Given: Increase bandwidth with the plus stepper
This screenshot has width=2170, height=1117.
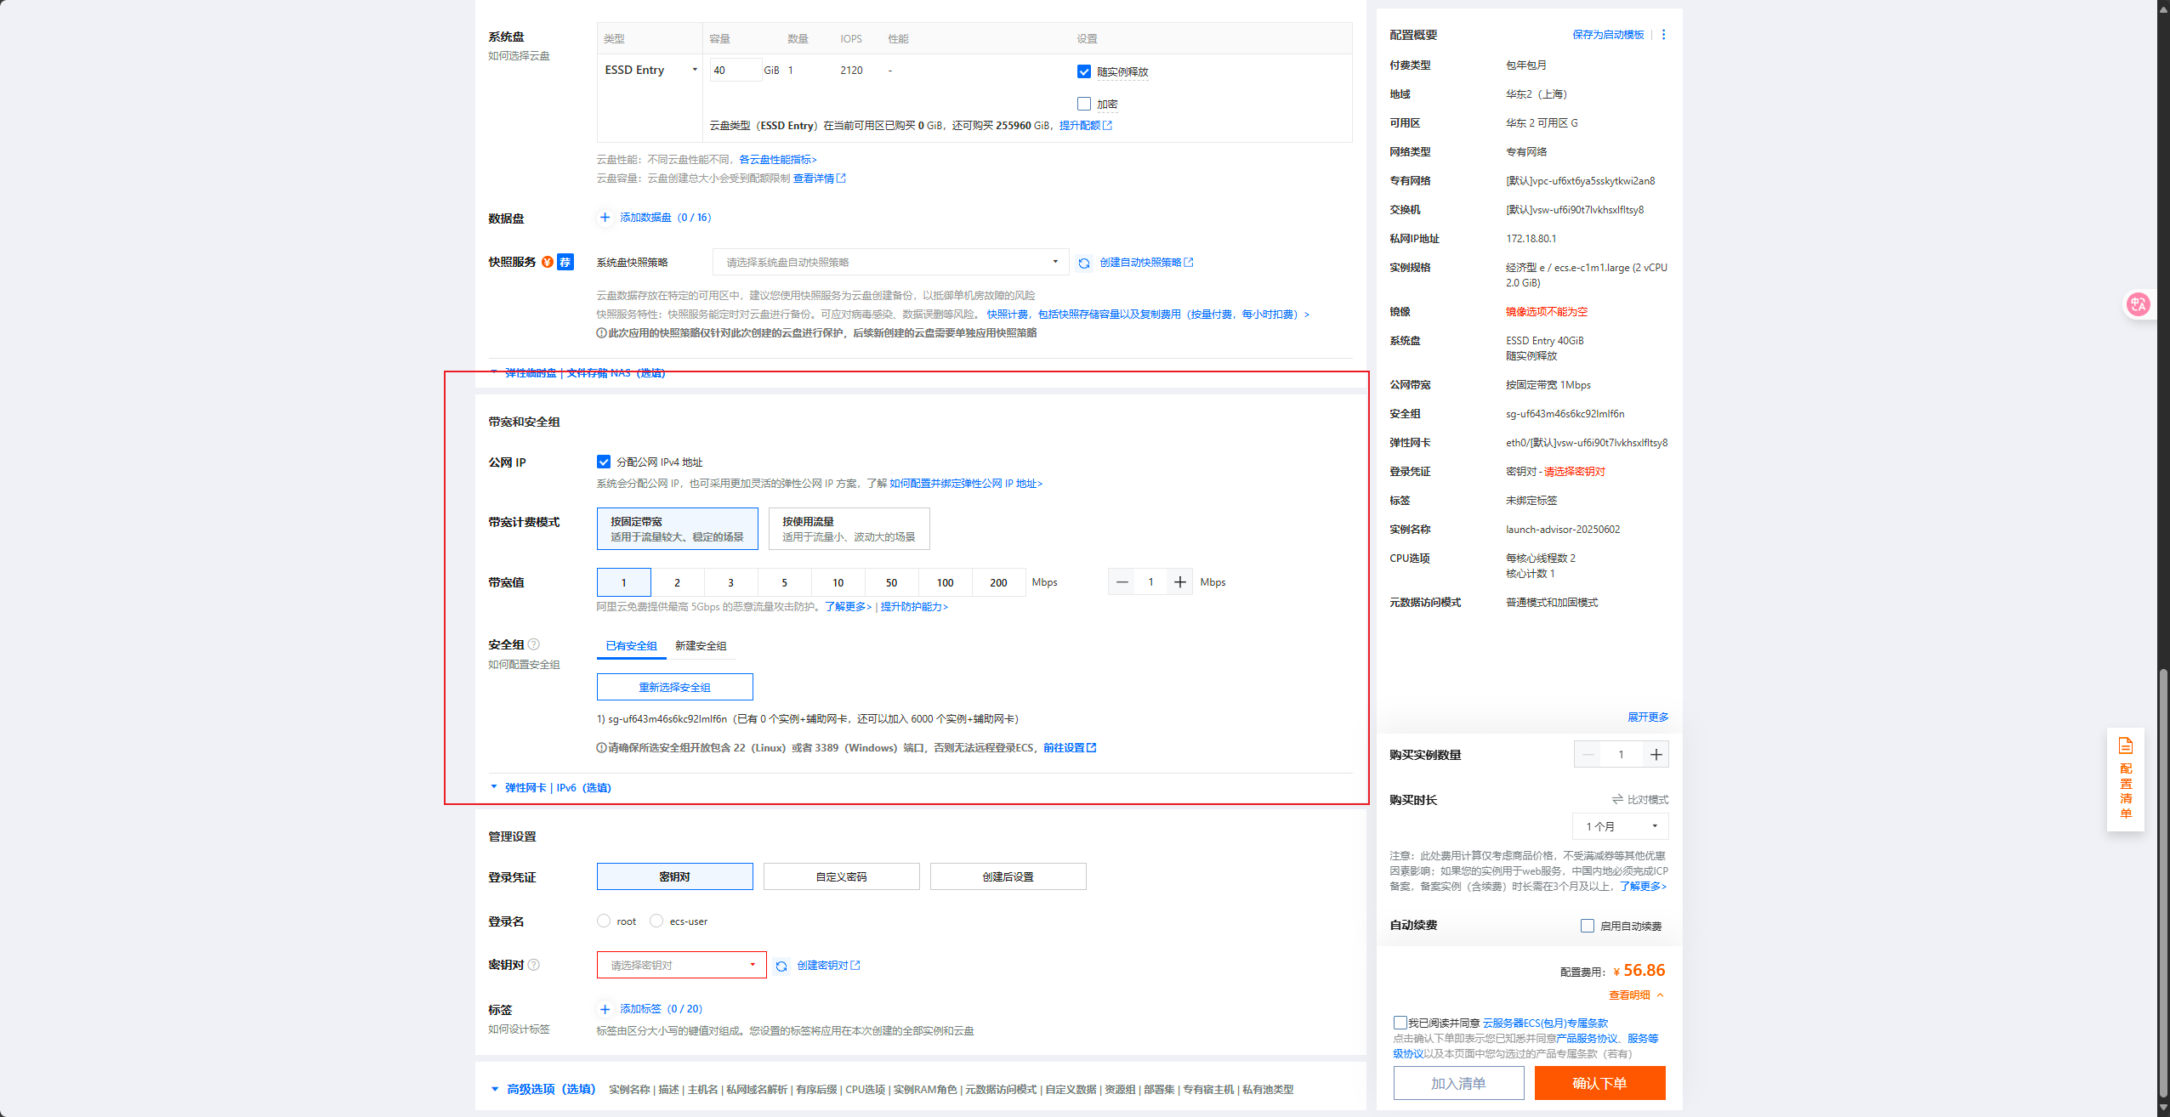Looking at the screenshot, I should coord(1179,582).
